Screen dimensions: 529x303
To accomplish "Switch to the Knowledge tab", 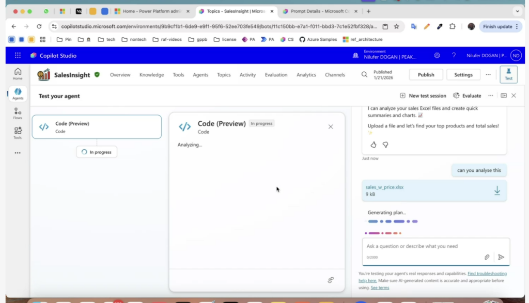I will 151,75.
